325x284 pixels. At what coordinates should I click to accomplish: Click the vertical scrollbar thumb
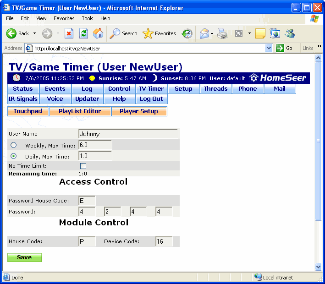coord(318,141)
